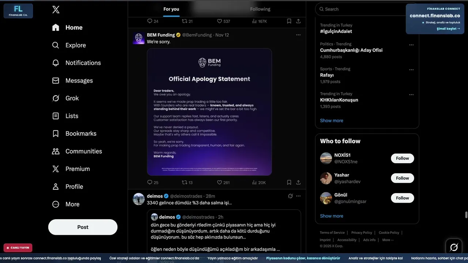The height and width of the screenshot is (263, 468).
Task: Open BEM Funding account name link
Action: (161, 35)
